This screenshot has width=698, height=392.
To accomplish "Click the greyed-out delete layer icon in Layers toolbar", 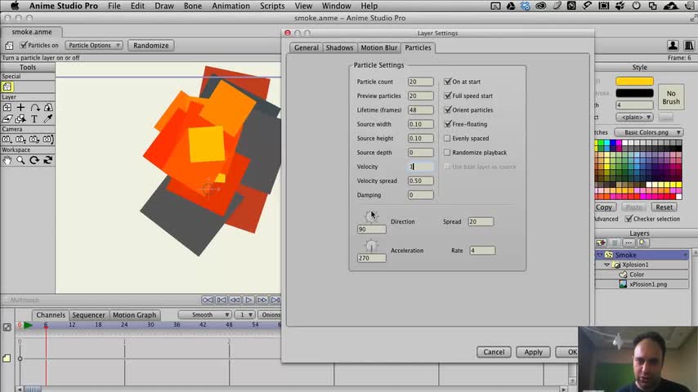I will click(x=615, y=243).
